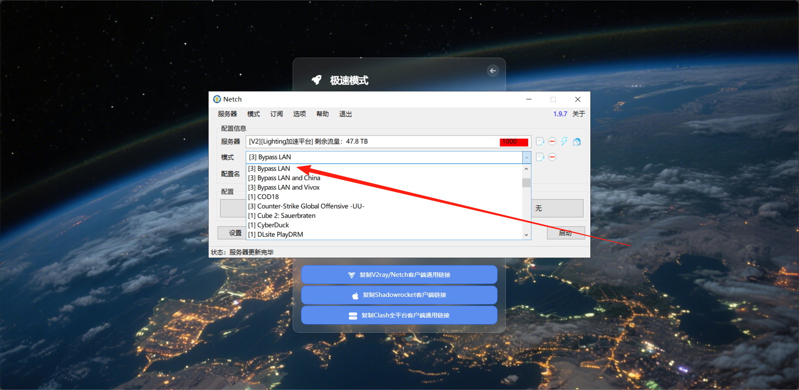
Task: Edit the selected mode entry
Action: (x=540, y=157)
